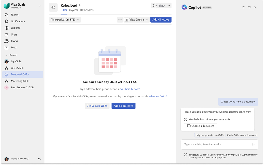Click the Copilot bug report icon
This screenshot has width=264, height=165.
click(x=243, y=7)
